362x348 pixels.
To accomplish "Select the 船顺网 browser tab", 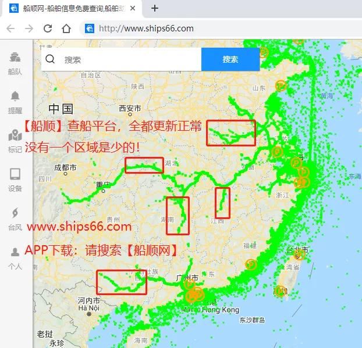I will click(72, 9).
